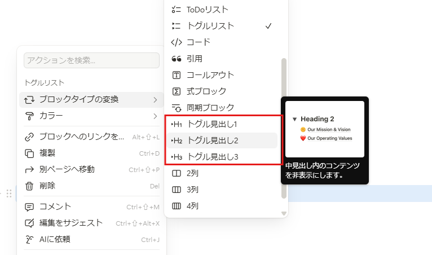432x255 pixels.
Task: Click the H3 toggle heading icon
Action: [x=177, y=157]
